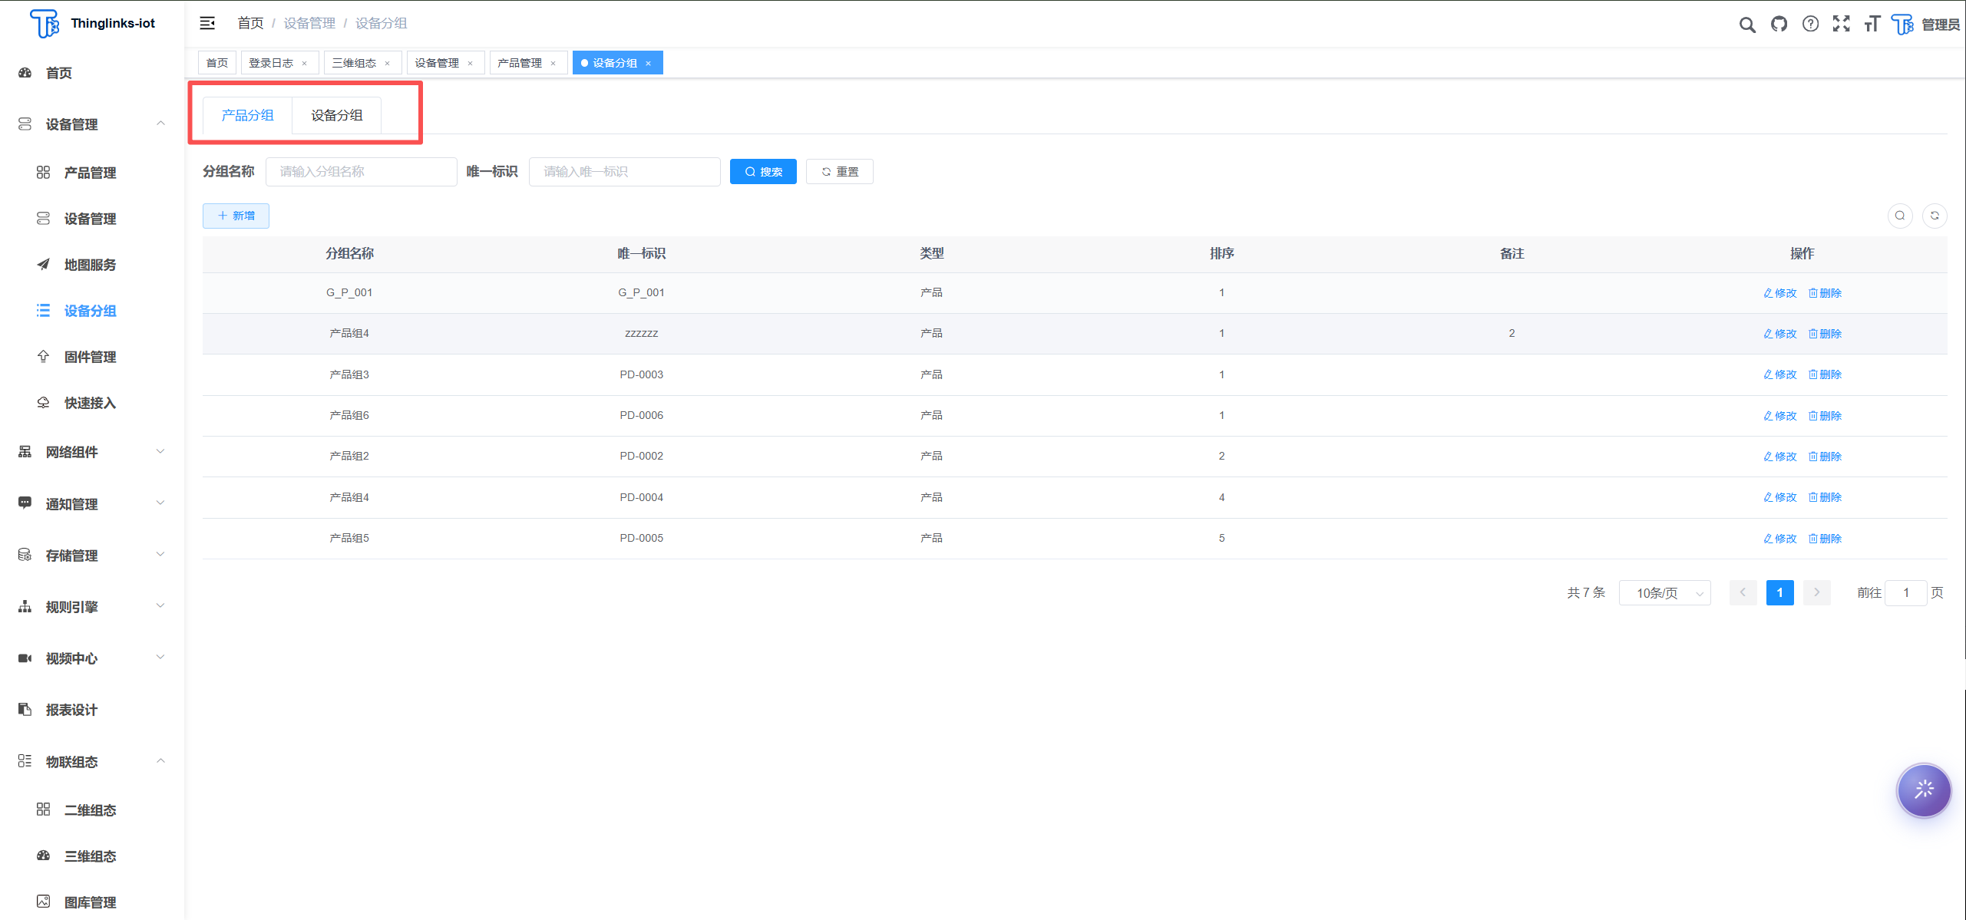Close the 产品管理 tab

(x=553, y=63)
